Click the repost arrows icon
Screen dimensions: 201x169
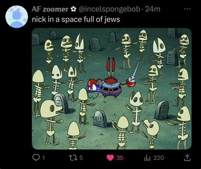pyautogui.click(x=73, y=158)
